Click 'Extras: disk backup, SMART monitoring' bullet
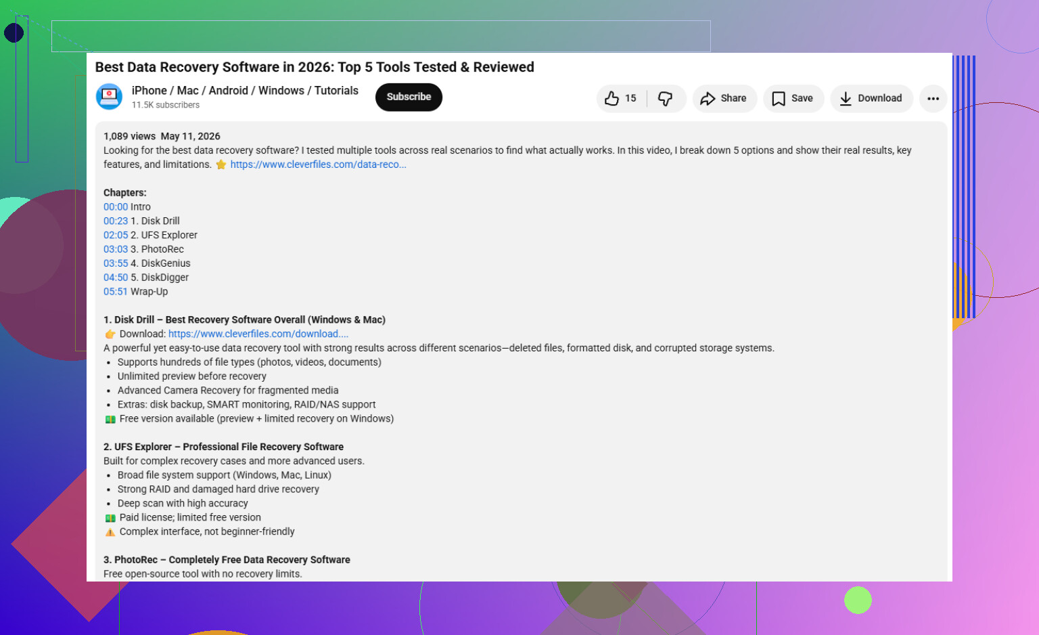This screenshot has width=1039, height=635. (x=247, y=405)
